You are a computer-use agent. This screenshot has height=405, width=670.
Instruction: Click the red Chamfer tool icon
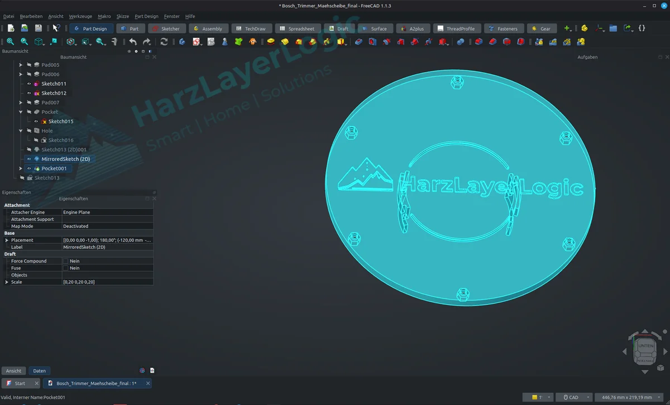point(492,42)
